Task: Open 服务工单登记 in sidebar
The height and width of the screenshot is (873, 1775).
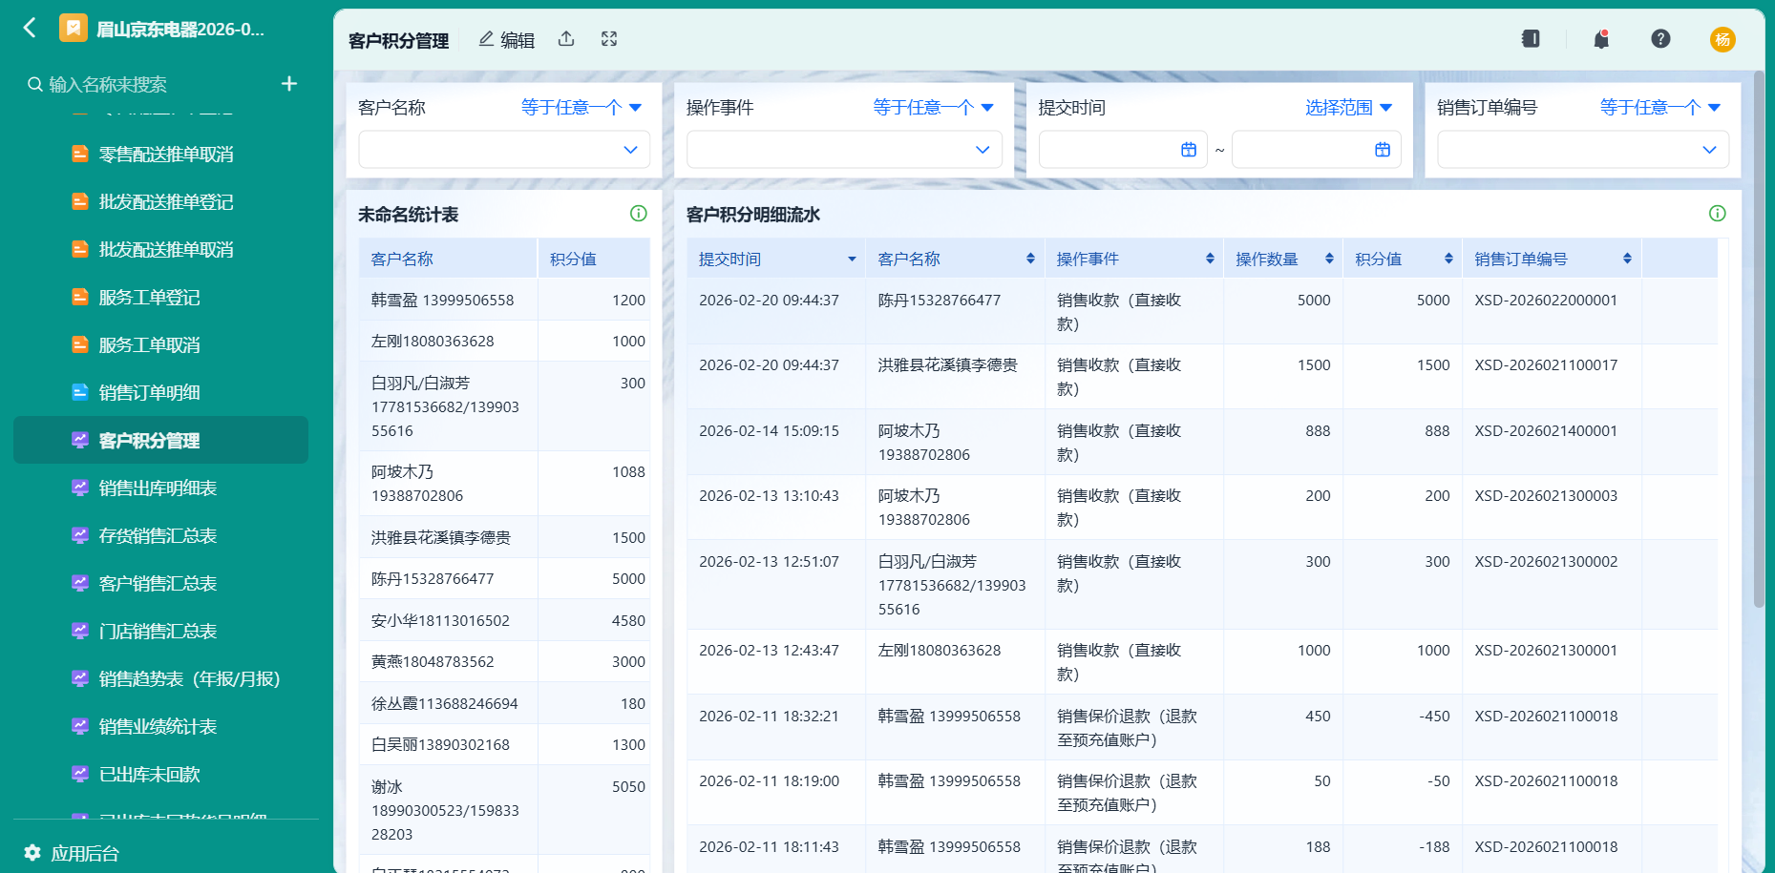Action: 160,297
